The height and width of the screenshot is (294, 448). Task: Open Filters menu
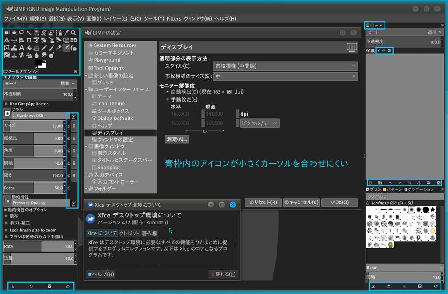coord(174,18)
